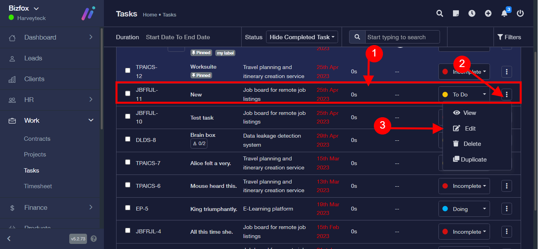Check the box for task TPAICS-7
The height and width of the screenshot is (249, 538).
coord(128,162)
